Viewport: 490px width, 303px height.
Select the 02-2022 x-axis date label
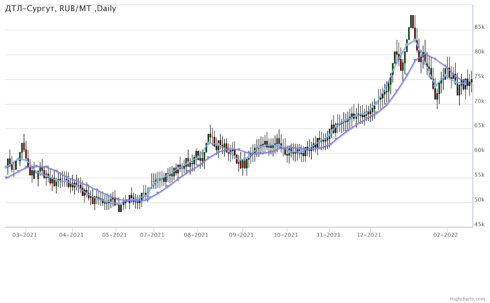445,235
